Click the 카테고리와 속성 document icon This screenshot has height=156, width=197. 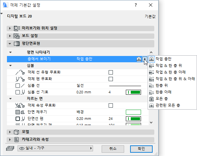coord(17,140)
